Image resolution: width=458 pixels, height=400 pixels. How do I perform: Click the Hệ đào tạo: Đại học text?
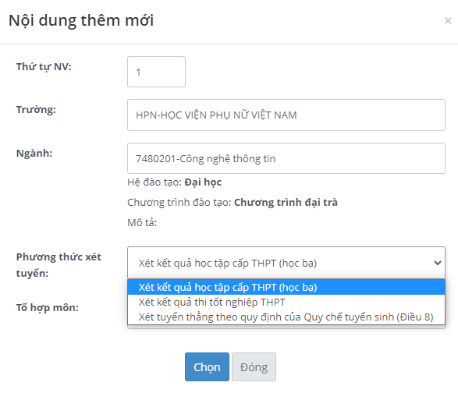pos(174,182)
